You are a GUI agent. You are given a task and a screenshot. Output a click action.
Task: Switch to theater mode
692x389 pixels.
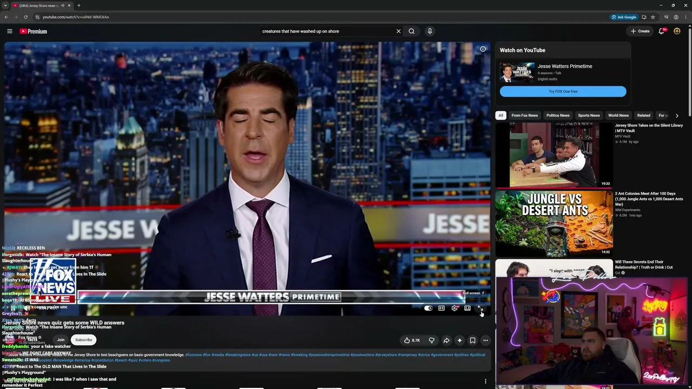coord(467,308)
